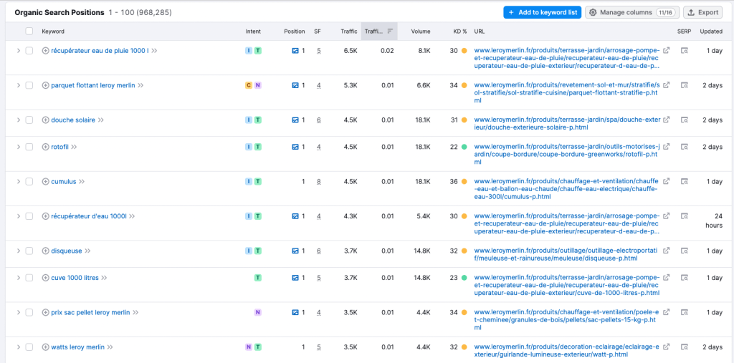
Task: Tick the checkbox for watts leroy merlin
Action: point(29,347)
